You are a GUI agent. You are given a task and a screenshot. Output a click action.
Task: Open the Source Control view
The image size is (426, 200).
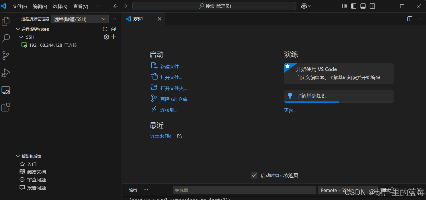(x=6, y=56)
